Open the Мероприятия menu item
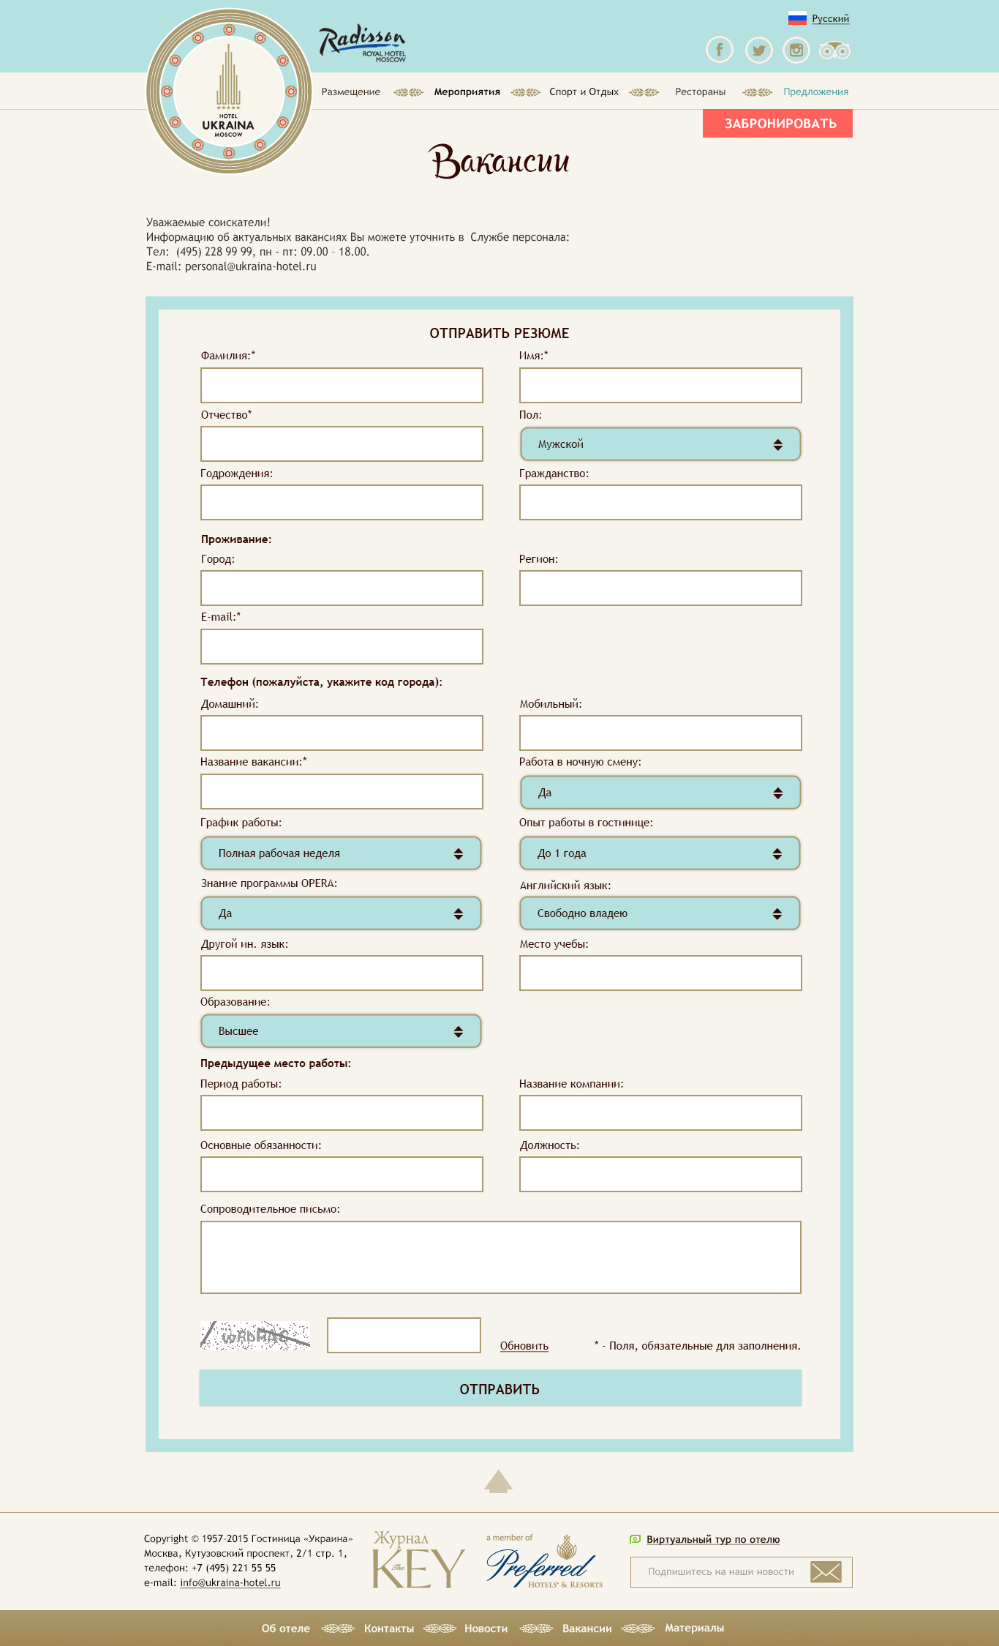999x1646 pixels. point(467,91)
